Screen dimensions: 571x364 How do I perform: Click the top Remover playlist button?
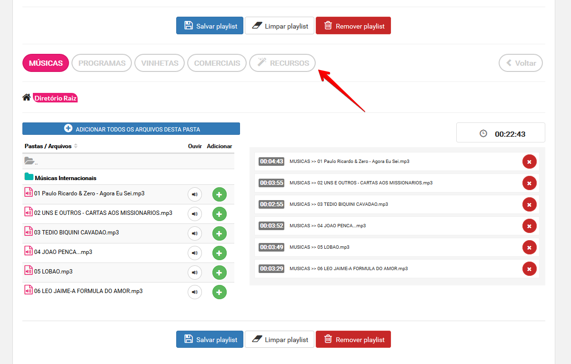353,26
